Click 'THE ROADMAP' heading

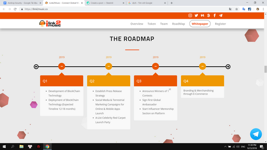[x=132, y=39]
